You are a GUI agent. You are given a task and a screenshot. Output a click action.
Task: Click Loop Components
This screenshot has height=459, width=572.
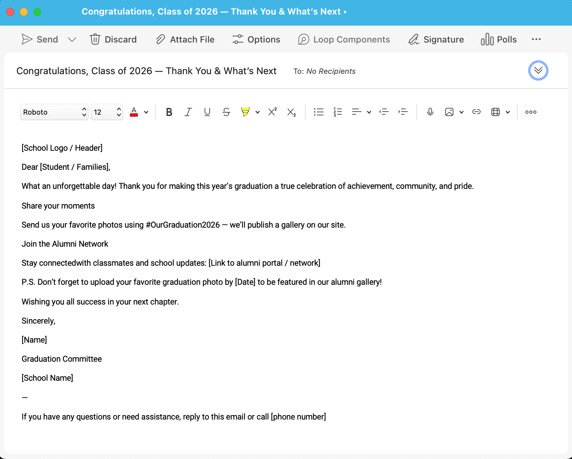click(x=344, y=39)
